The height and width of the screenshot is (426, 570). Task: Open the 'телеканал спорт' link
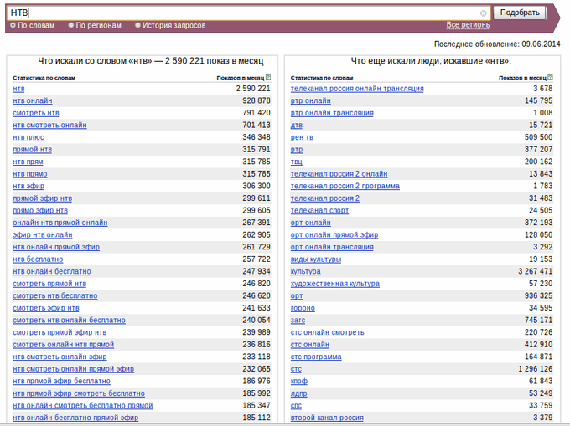(319, 210)
